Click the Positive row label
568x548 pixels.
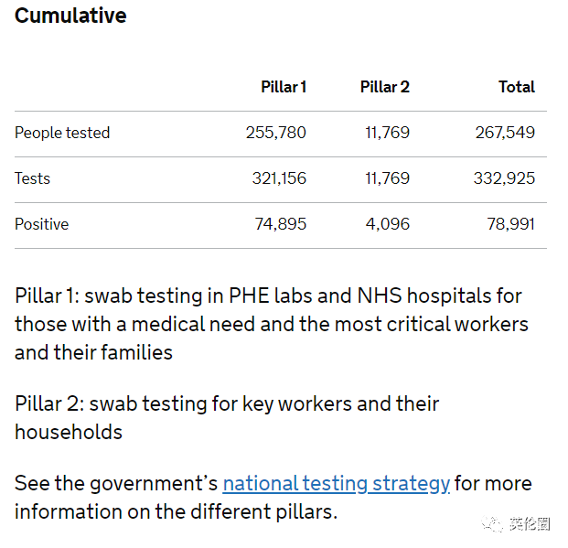coord(42,224)
